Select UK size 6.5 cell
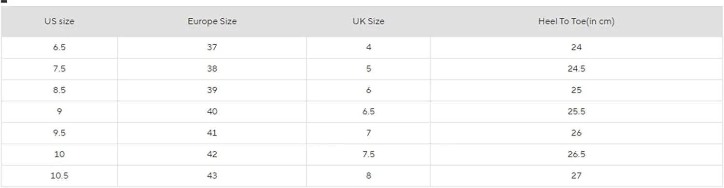The image size is (724, 188). click(368, 111)
